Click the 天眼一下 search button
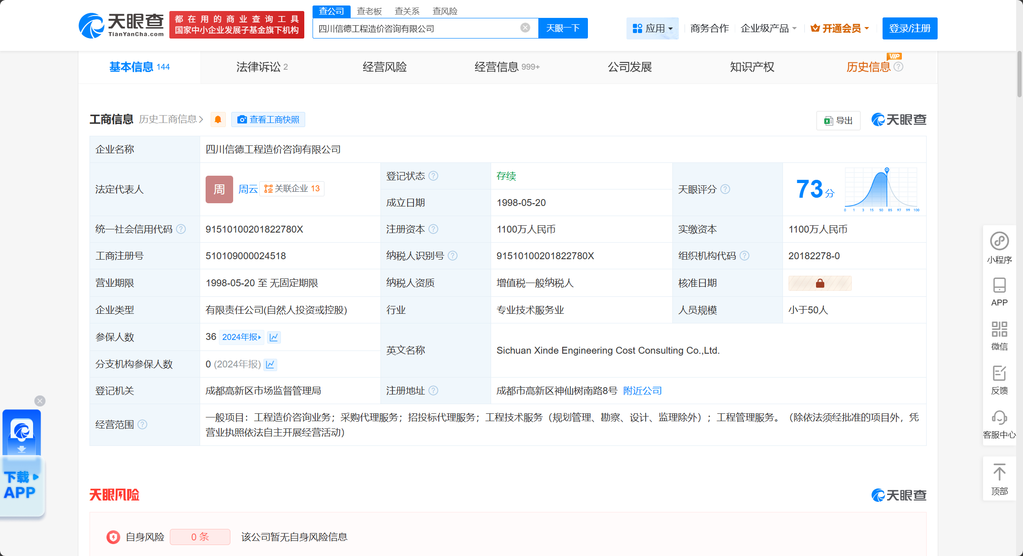 563,28
